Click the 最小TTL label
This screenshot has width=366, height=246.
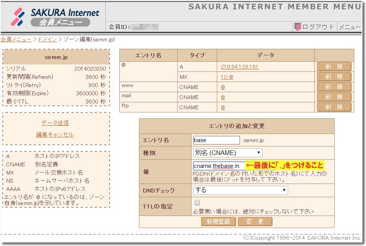point(17,102)
